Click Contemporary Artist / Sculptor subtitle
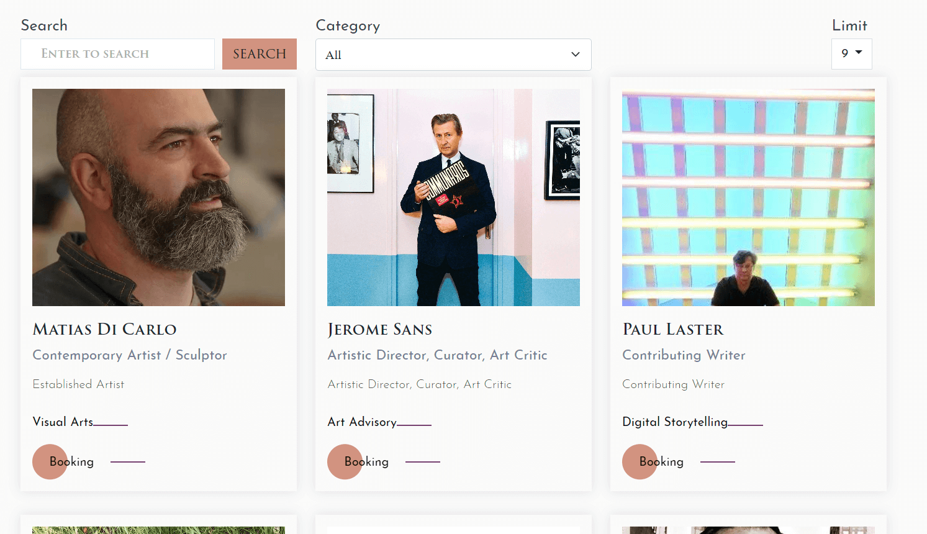The width and height of the screenshot is (927, 534). pyautogui.click(x=130, y=355)
